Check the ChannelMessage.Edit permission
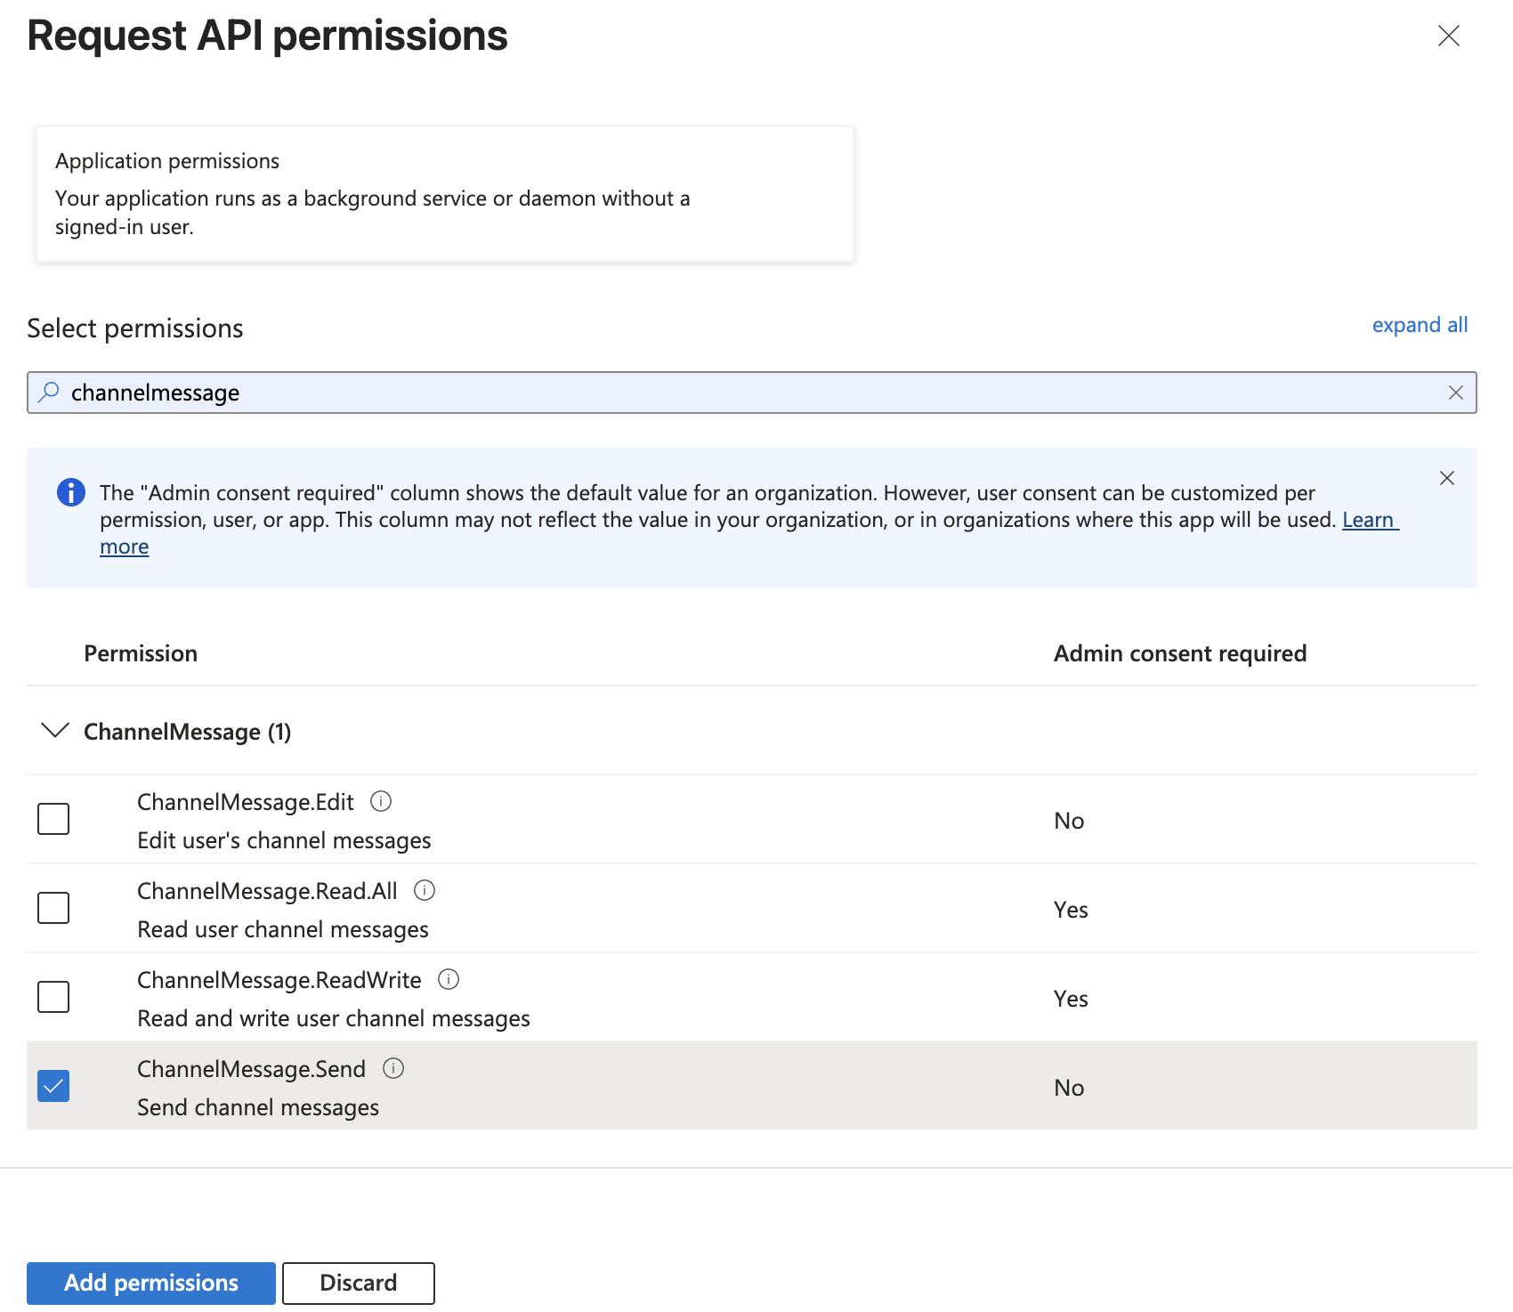 53,819
